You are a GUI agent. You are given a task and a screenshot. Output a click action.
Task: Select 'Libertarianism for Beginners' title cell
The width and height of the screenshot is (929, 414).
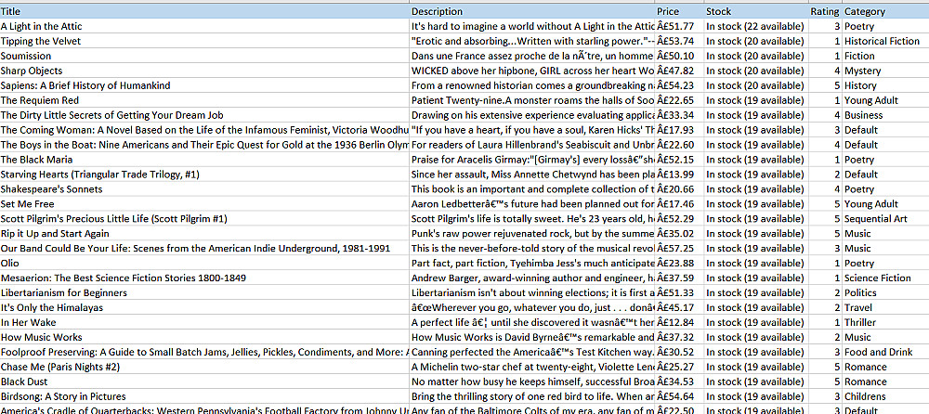(204, 292)
